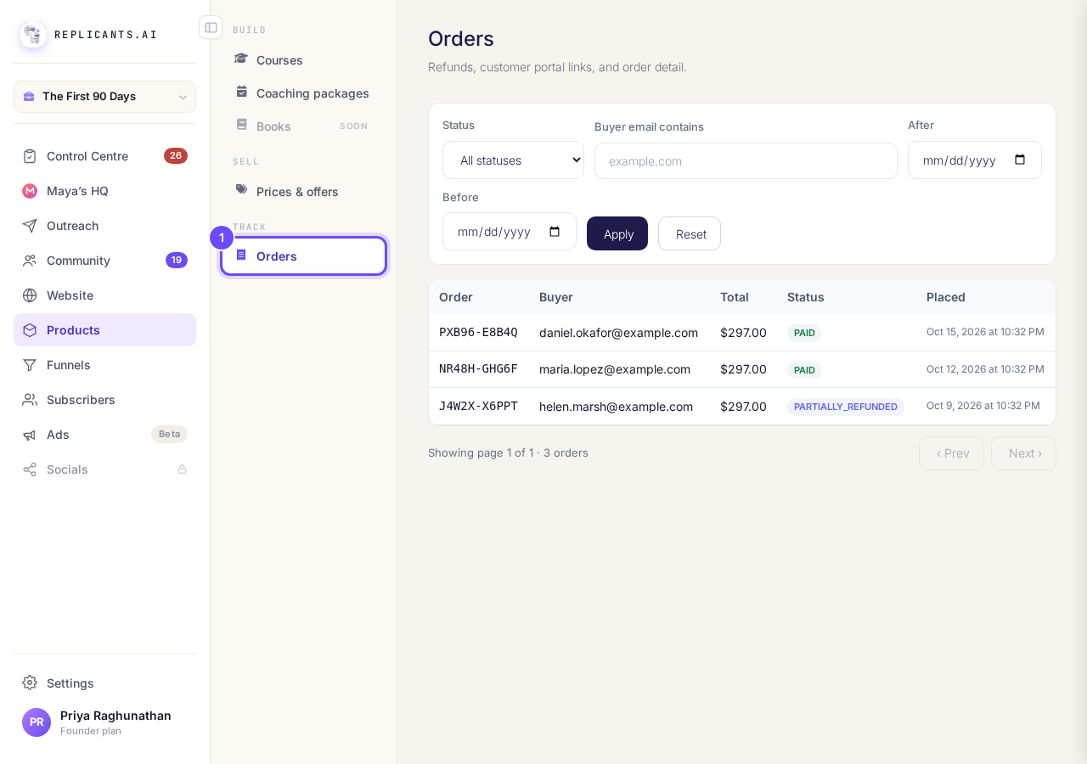Click the Products box icon
Viewport: 1087px width, 764px height.
30,330
